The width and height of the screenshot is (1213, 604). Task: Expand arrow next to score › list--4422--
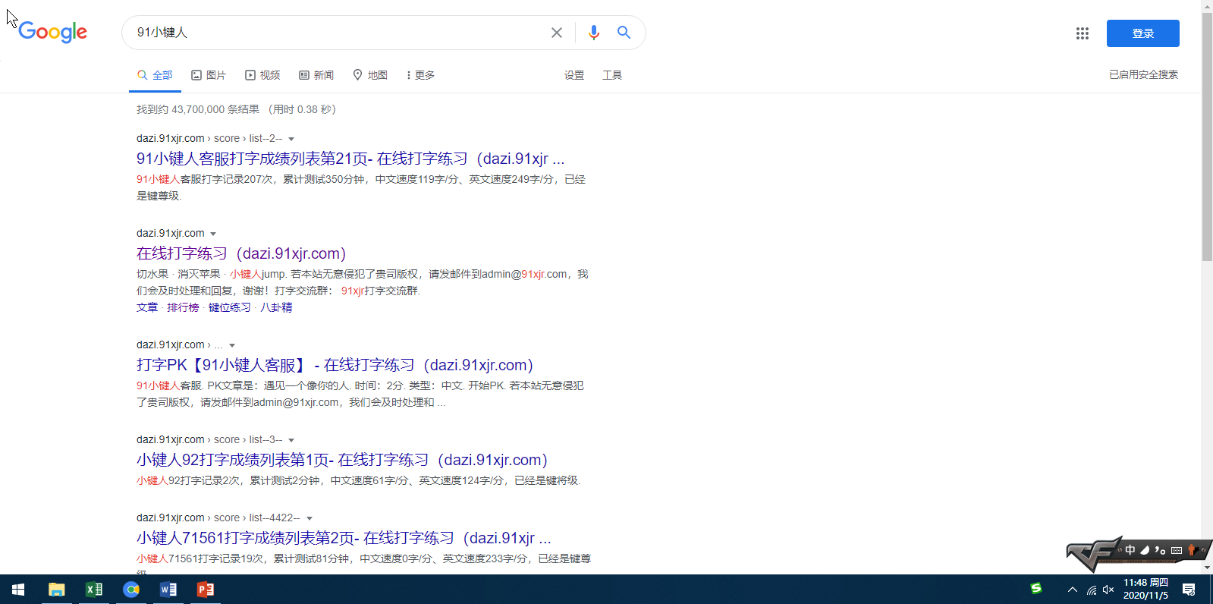[x=310, y=518]
